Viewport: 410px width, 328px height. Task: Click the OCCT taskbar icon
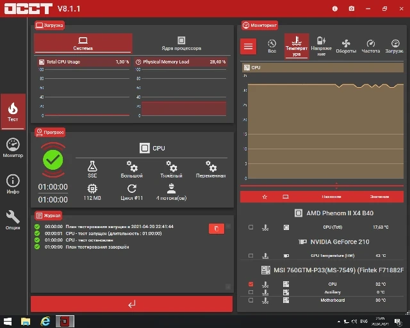(x=65, y=321)
